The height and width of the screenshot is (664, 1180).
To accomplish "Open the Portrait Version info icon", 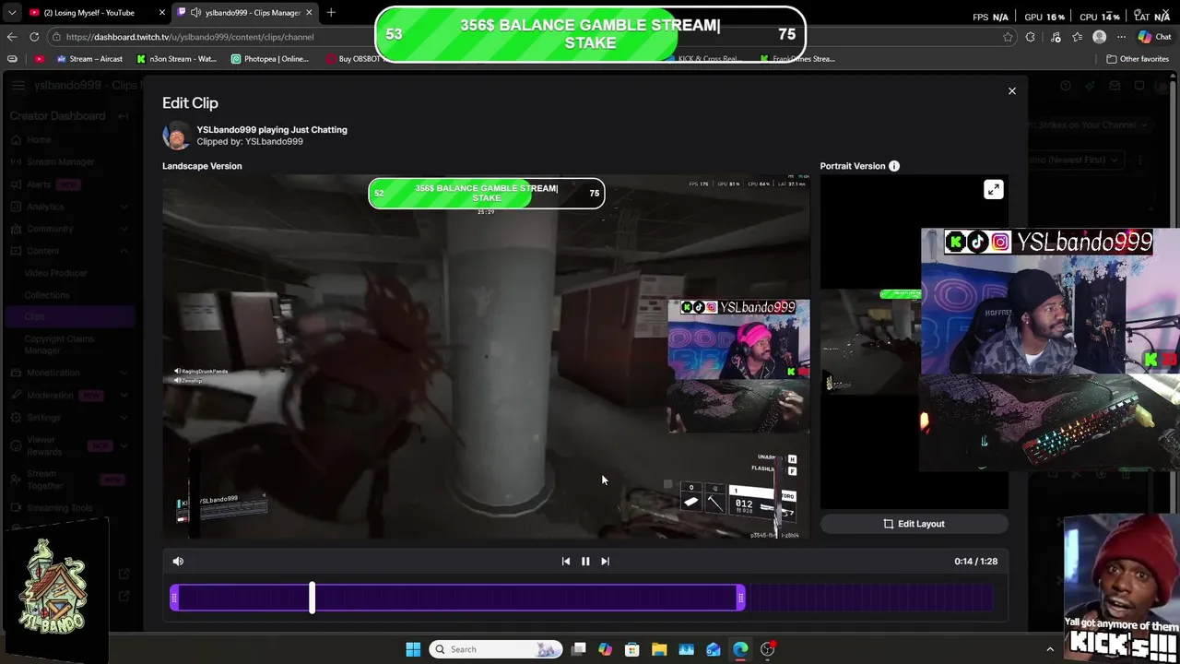I will point(893,166).
